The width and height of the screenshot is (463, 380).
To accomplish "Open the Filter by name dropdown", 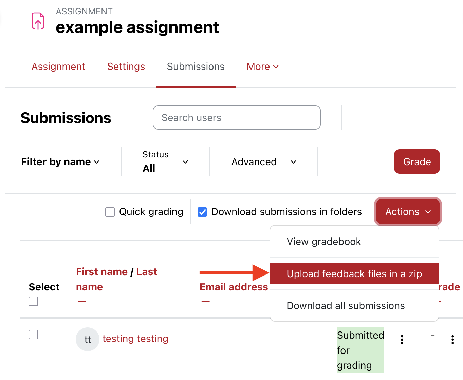I will coord(60,162).
